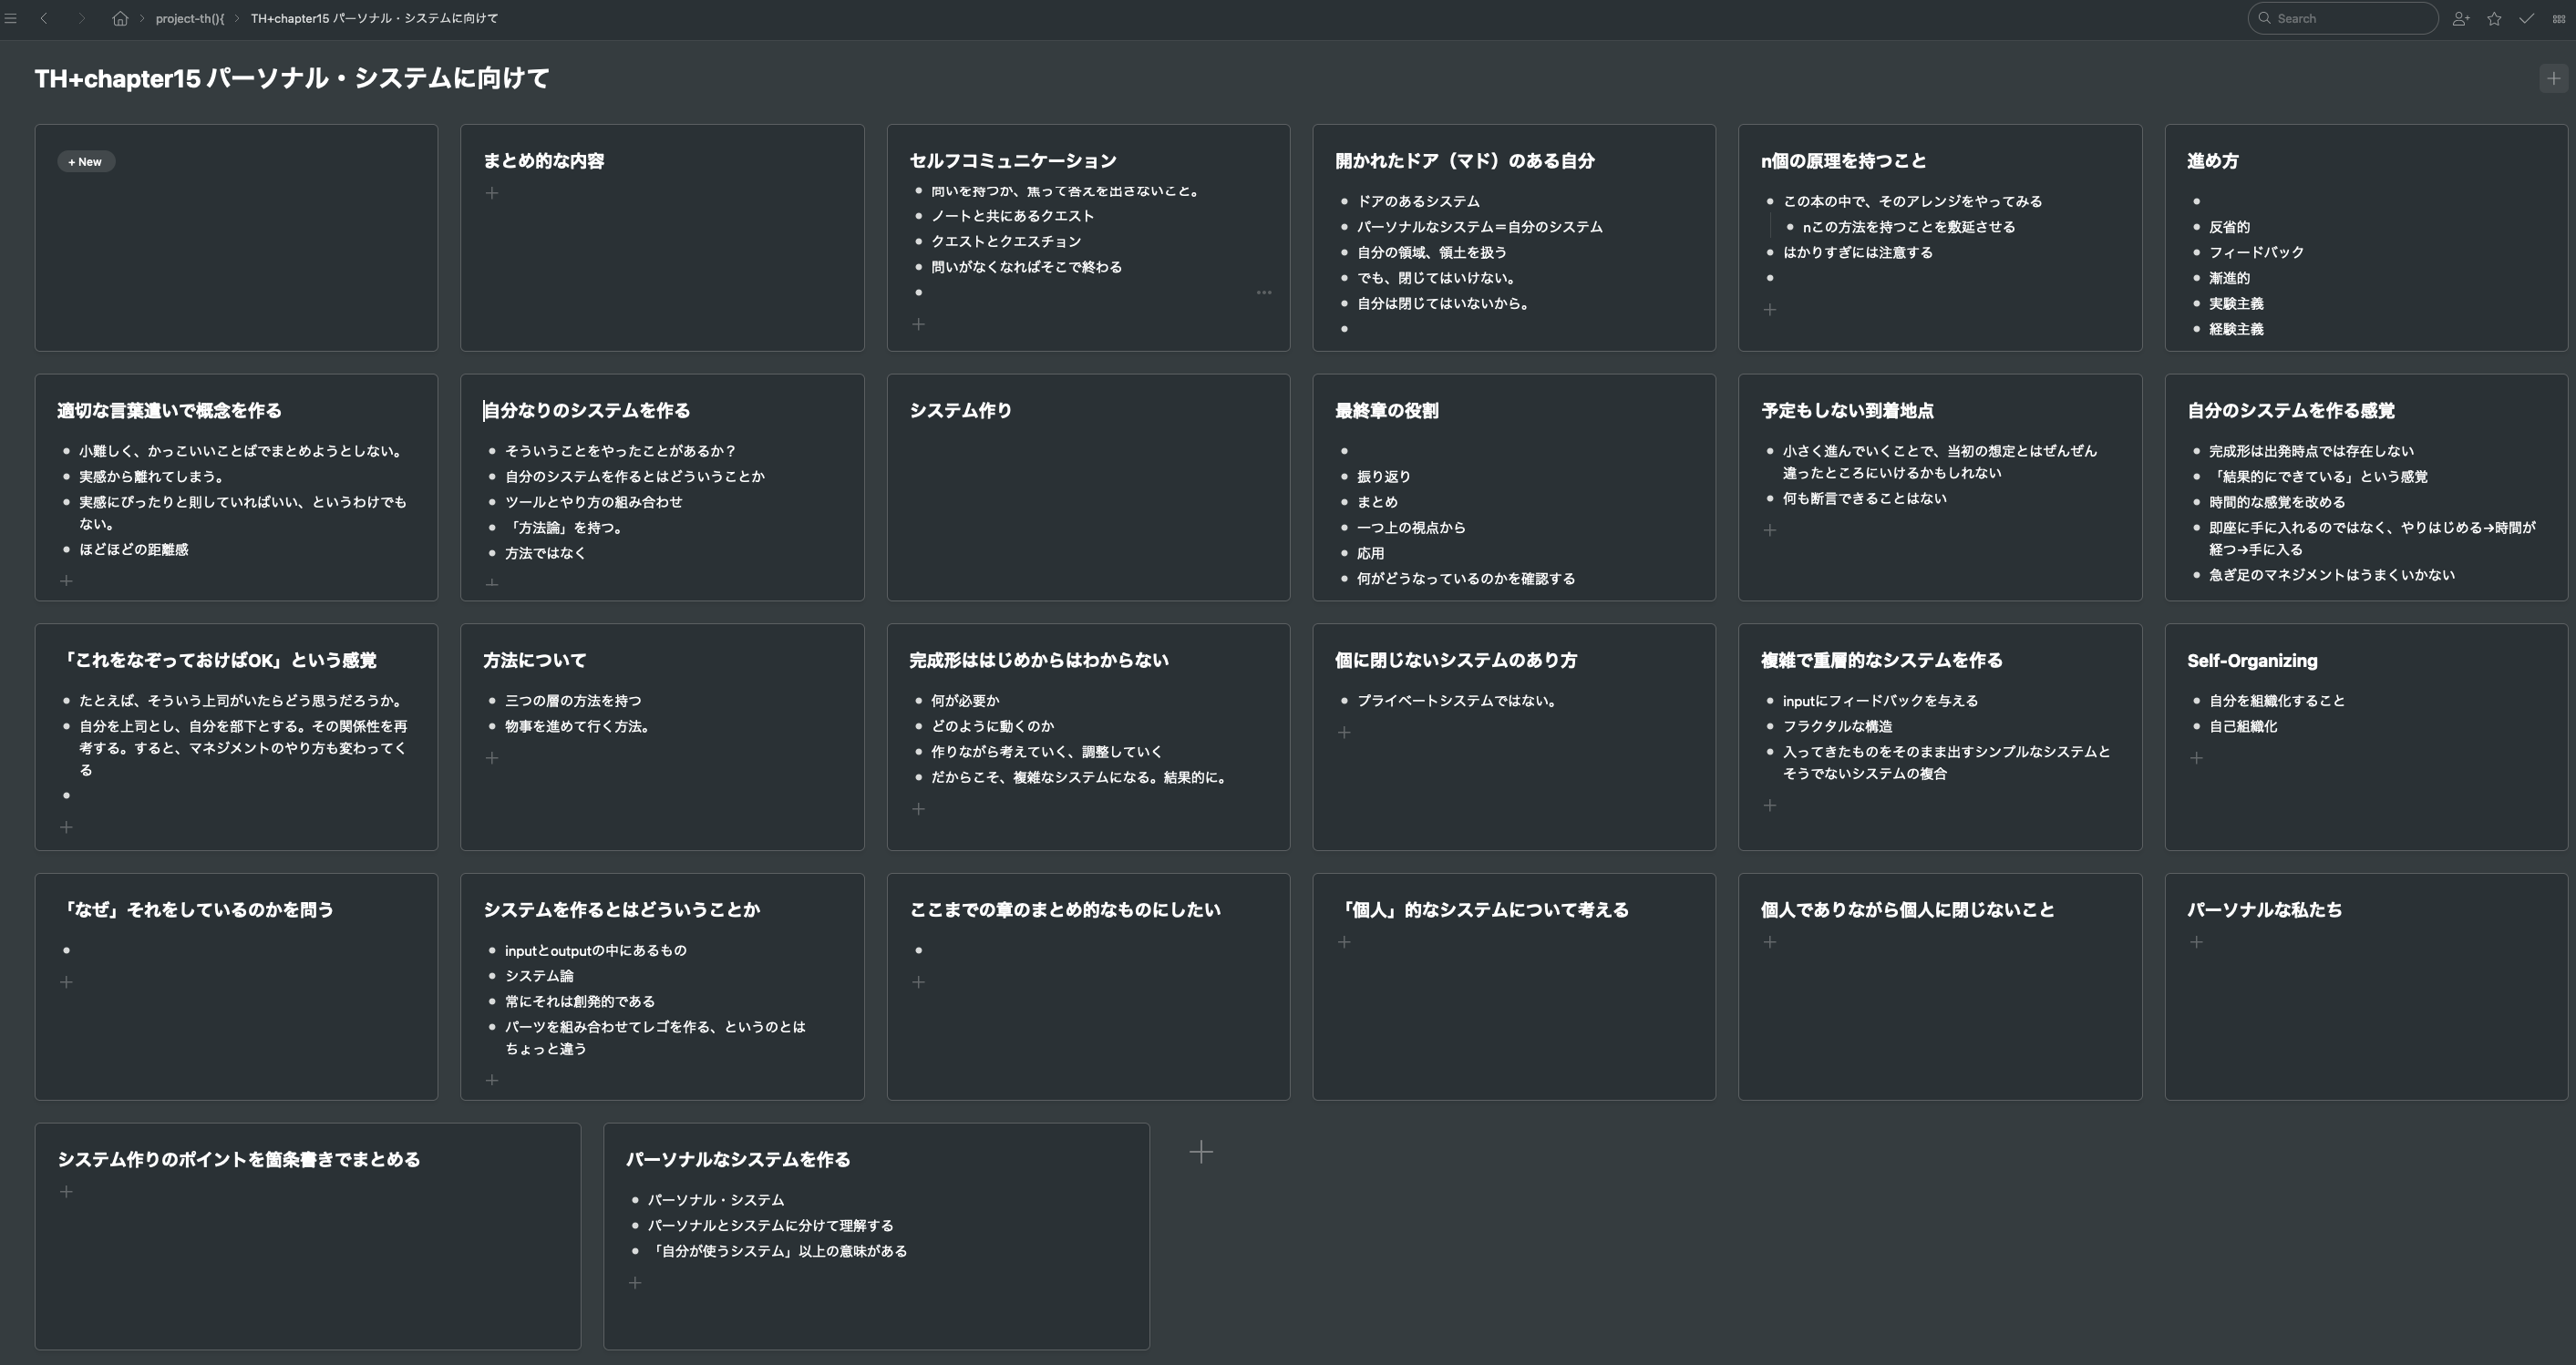Click the back navigation arrow
The image size is (2576, 1365).
pyautogui.click(x=44, y=17)
